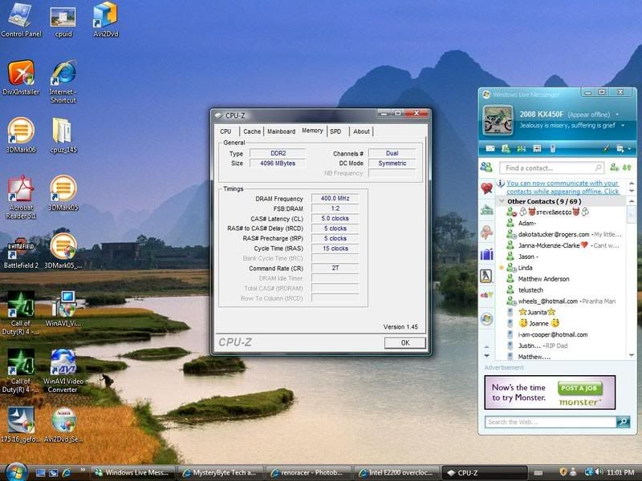Select the Mainboard tab in CPU-Z
The height and width of the screenshot is (481, 642).
coord(282,131)
